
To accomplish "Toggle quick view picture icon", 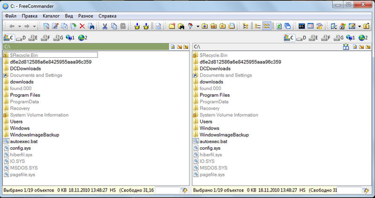I will coord(158,26).
